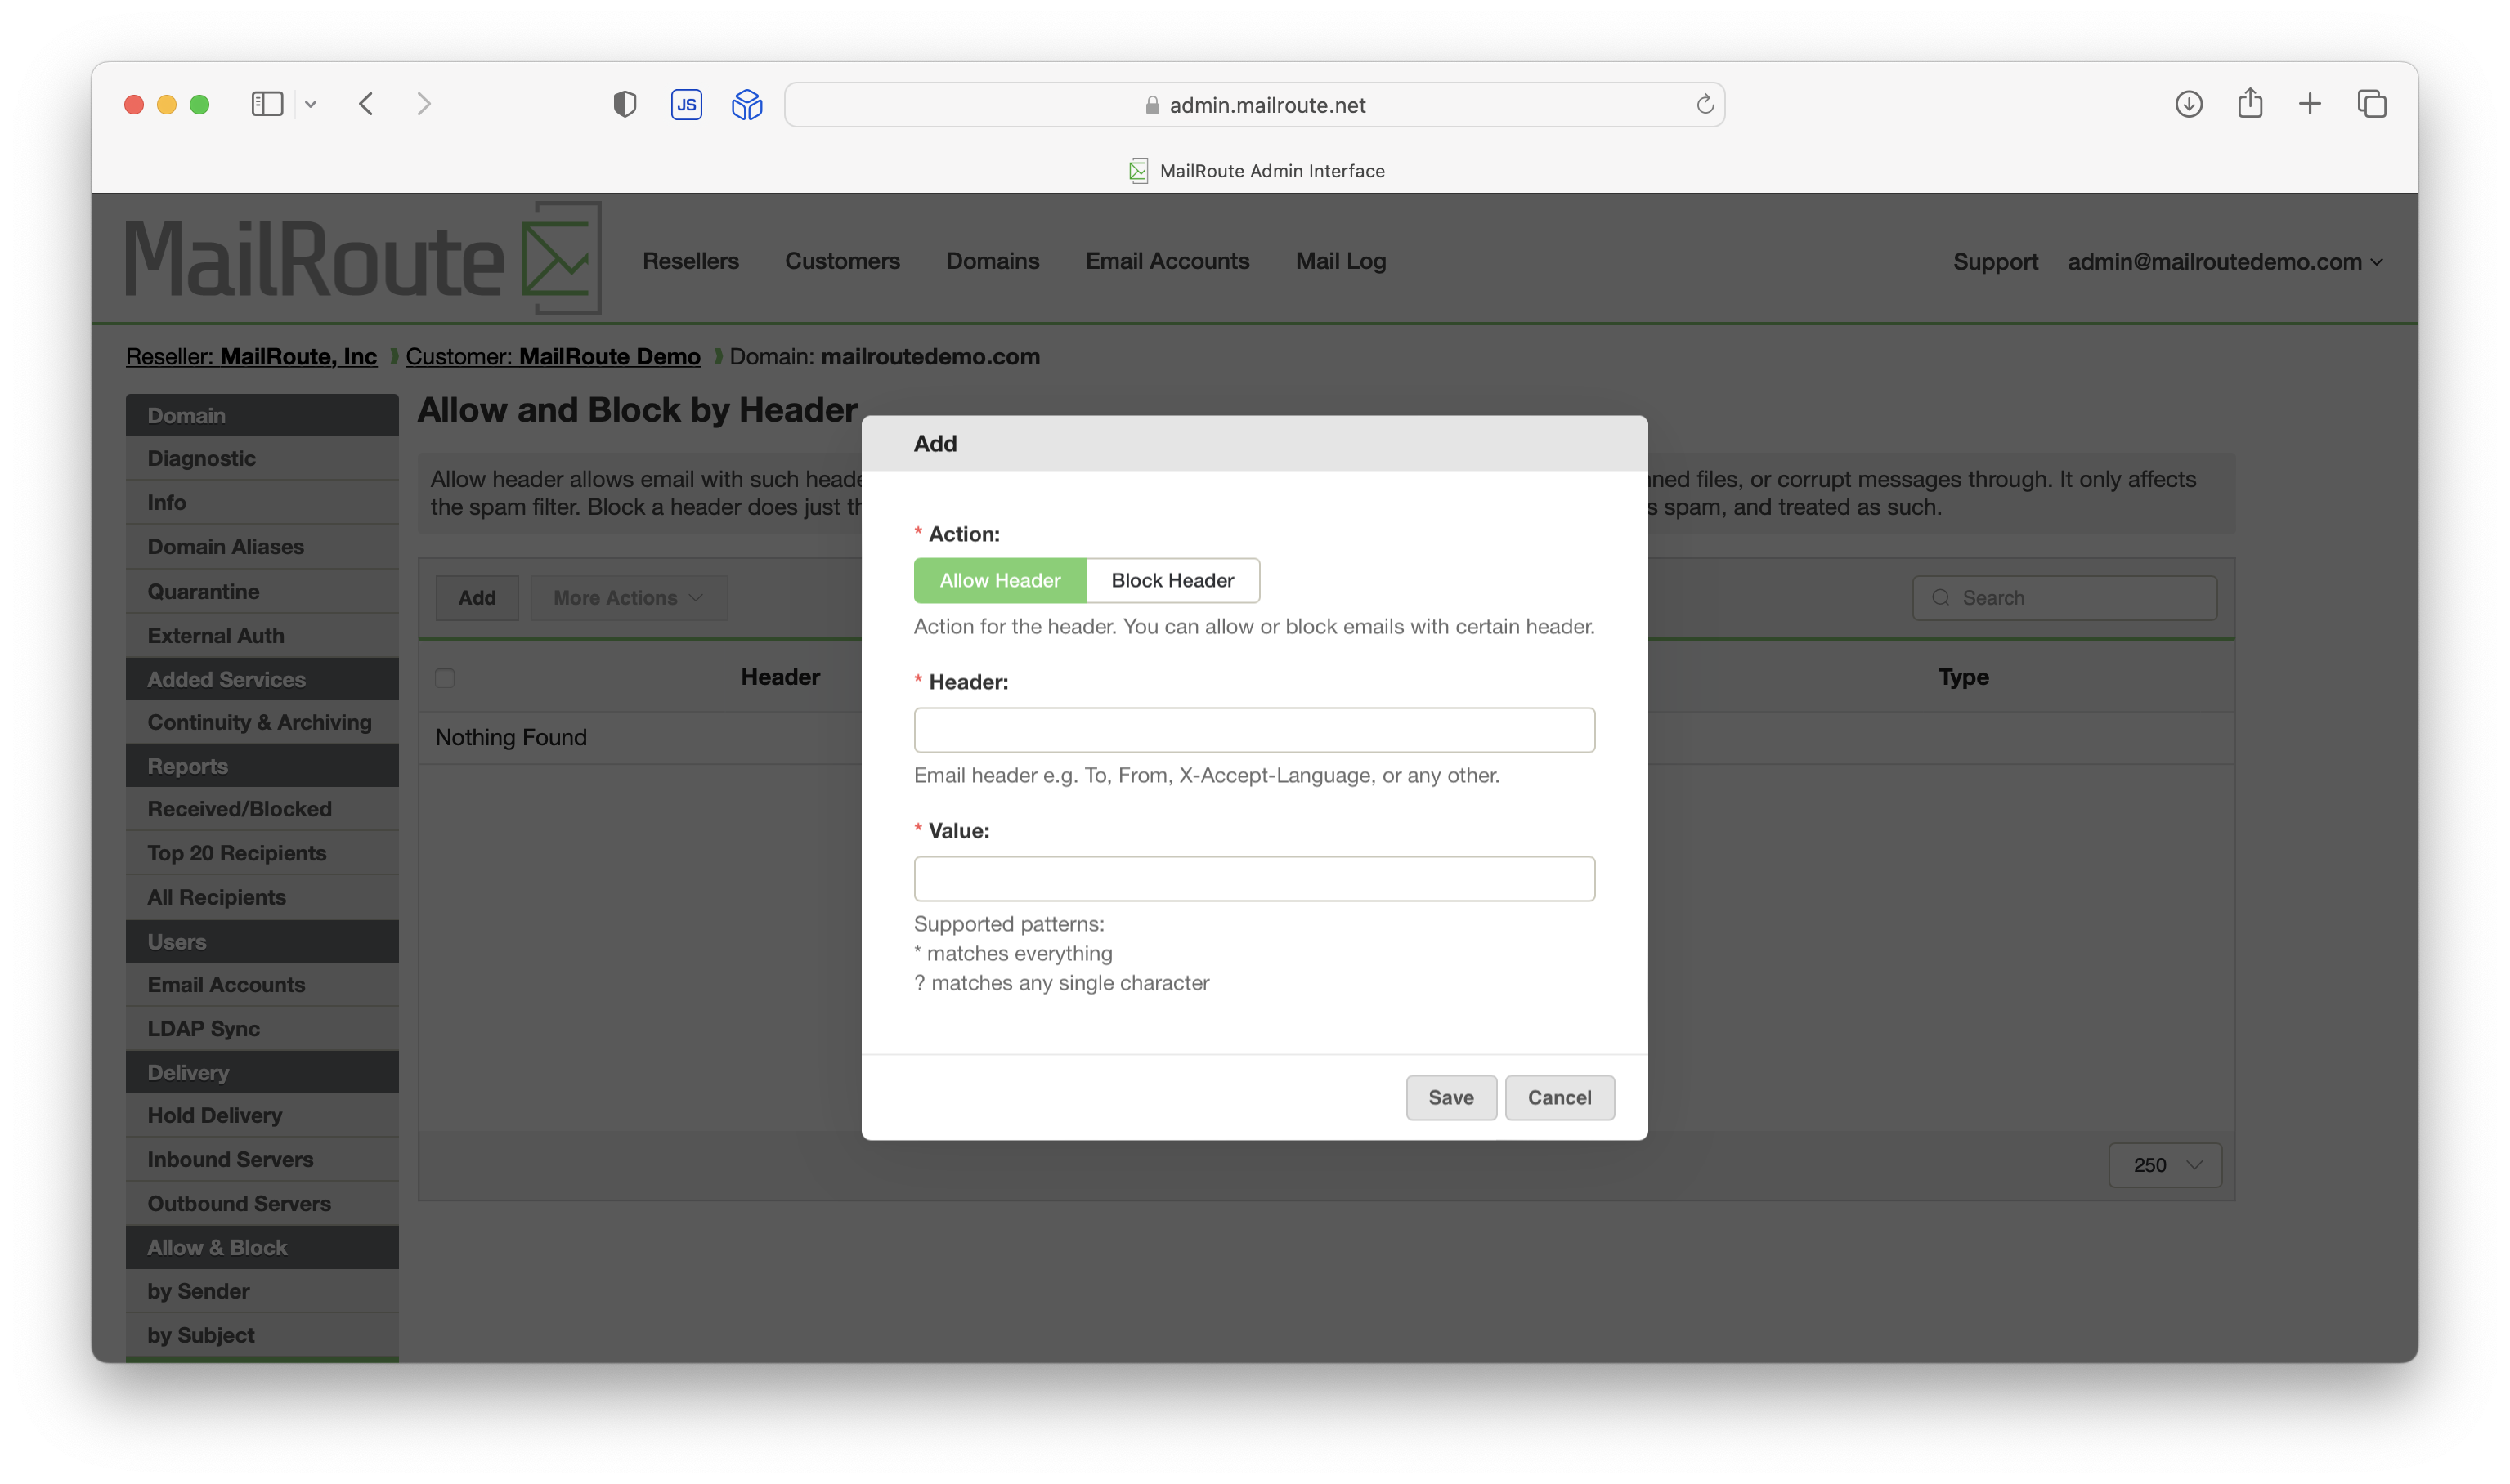
Task: Click the Header input field
Action: coord(1253,730)
